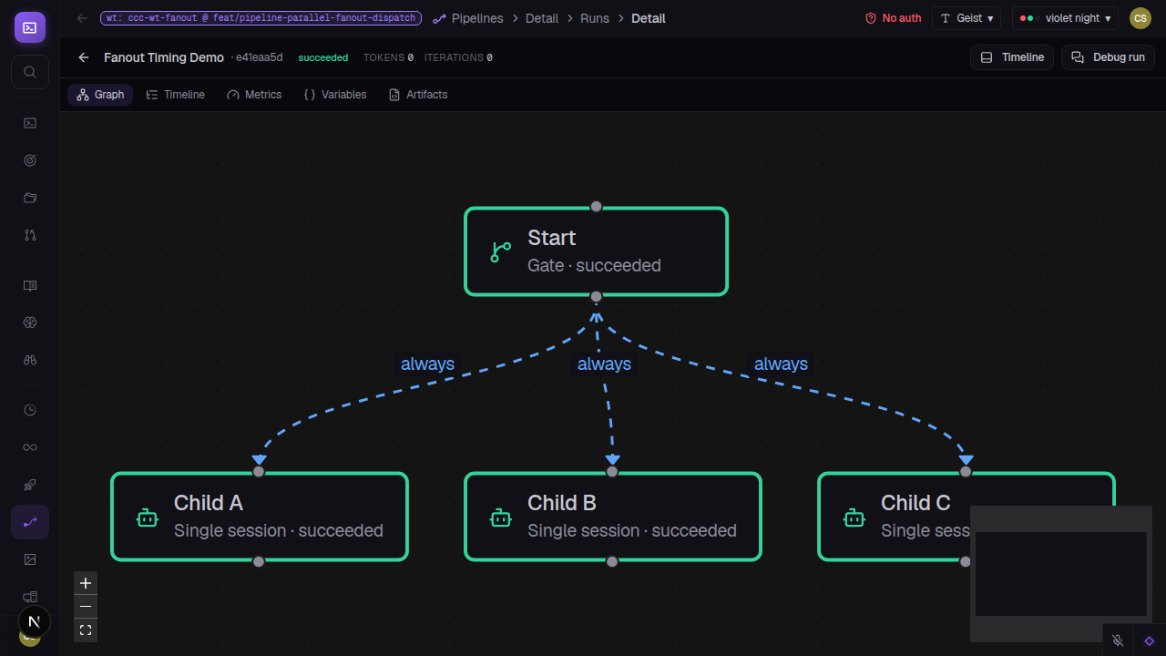The height and width of the screenshot is (656, 1166).
Task: Open the clock icon in sidebar
Action: point(30,410)
